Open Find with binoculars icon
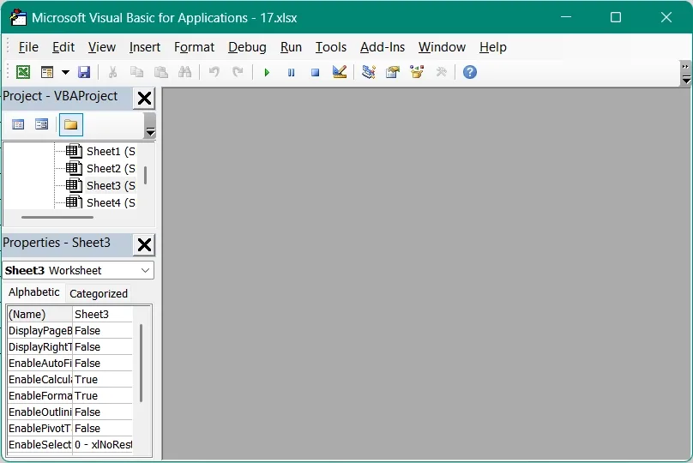Screen dimensions: 693x463 click(184, 72)
